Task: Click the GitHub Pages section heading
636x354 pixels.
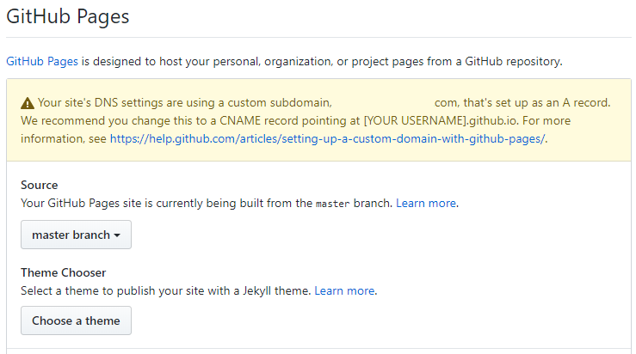Action: [x=68, y=16]
